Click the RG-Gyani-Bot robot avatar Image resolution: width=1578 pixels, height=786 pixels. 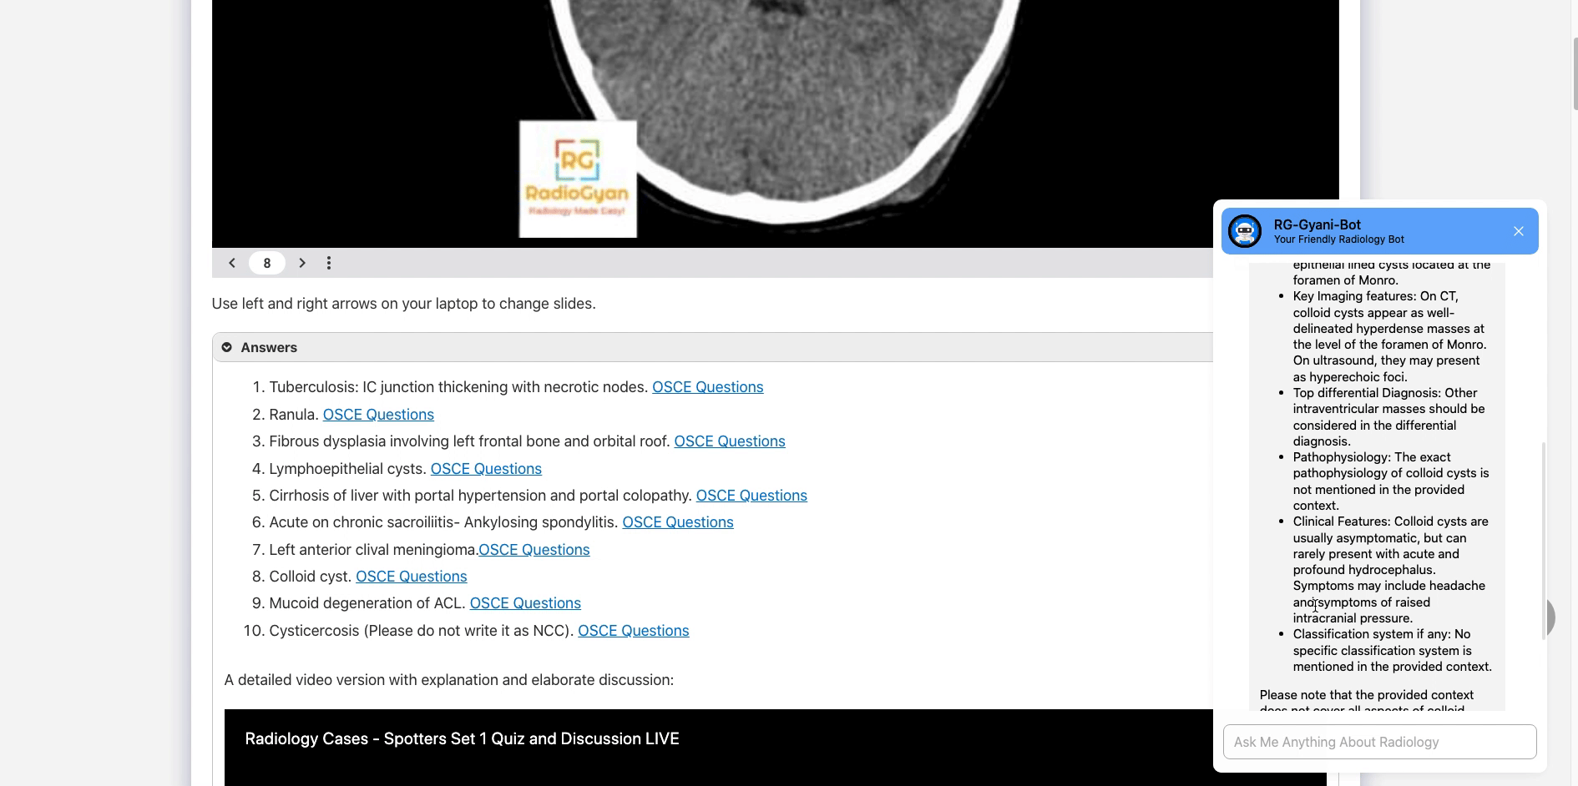pos(1244,231)
